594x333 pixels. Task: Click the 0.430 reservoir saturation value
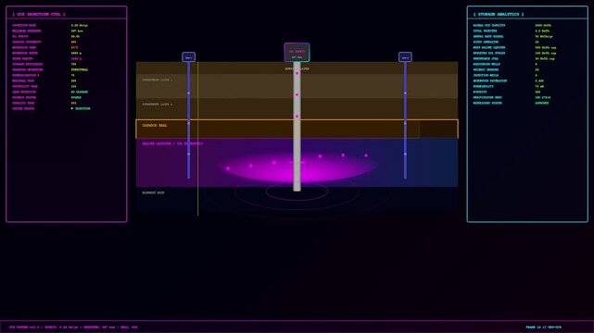(x=539, y=80)
